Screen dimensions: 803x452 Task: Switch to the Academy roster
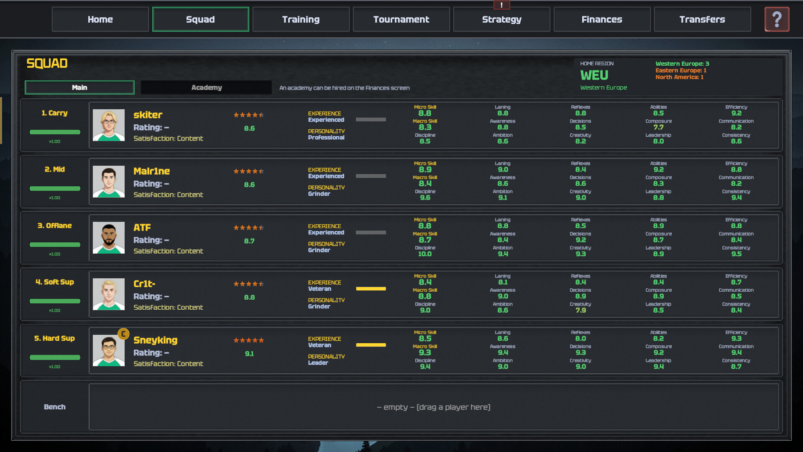pos(207,87)
